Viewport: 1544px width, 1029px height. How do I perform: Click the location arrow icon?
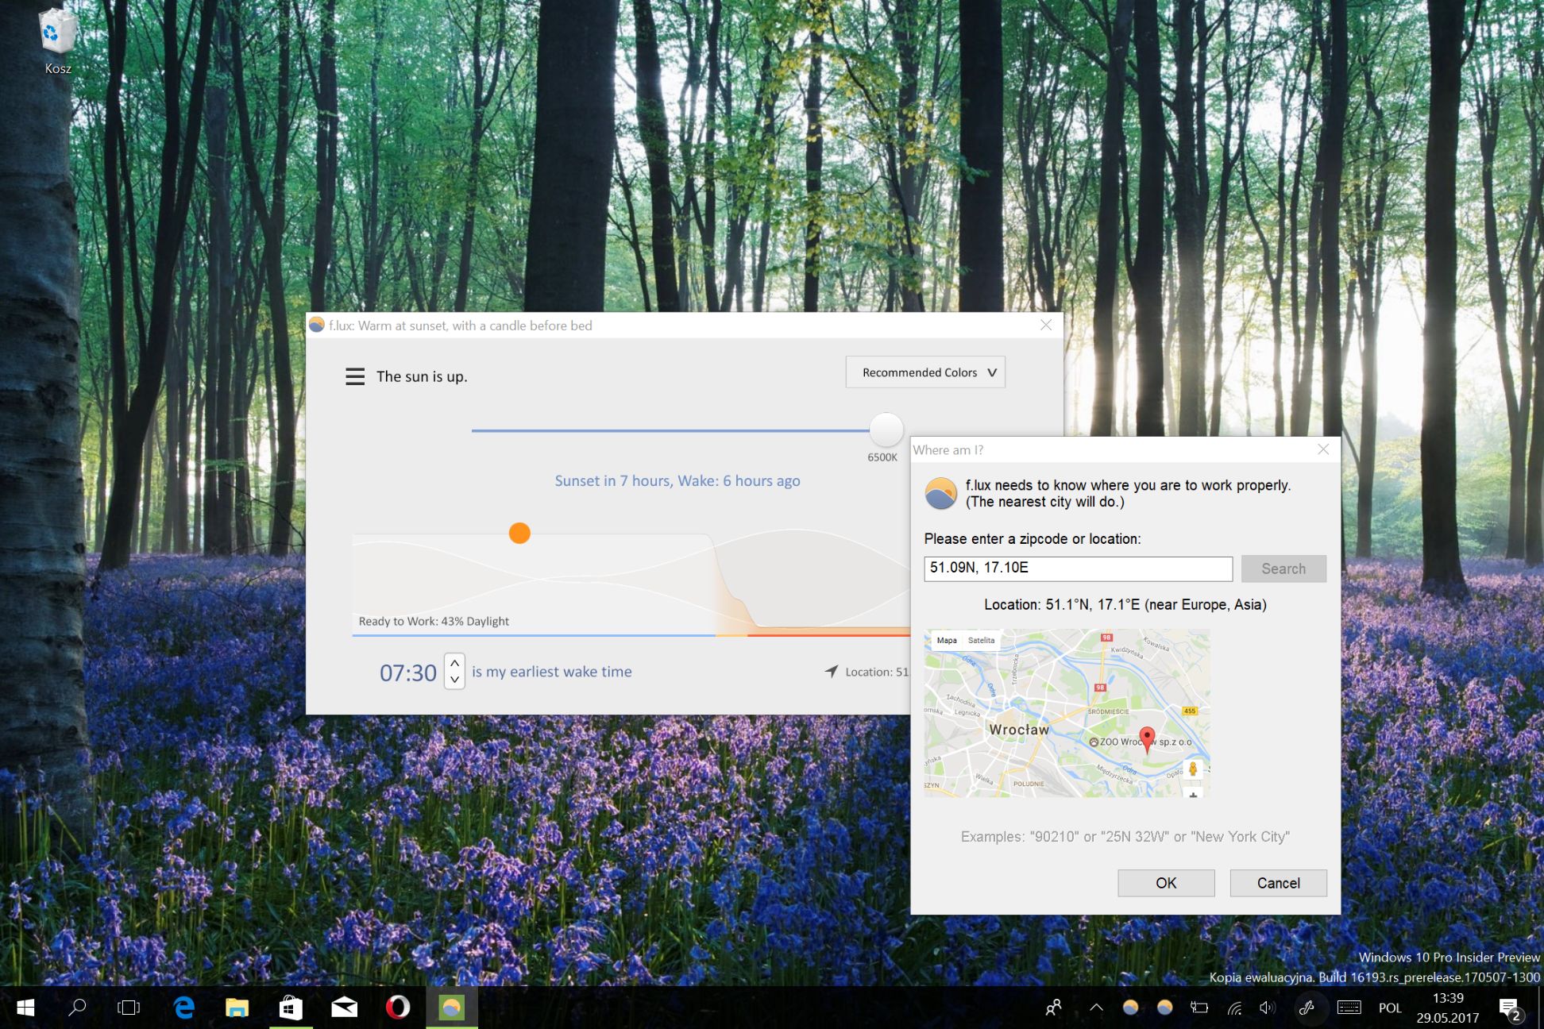point(832,672)
